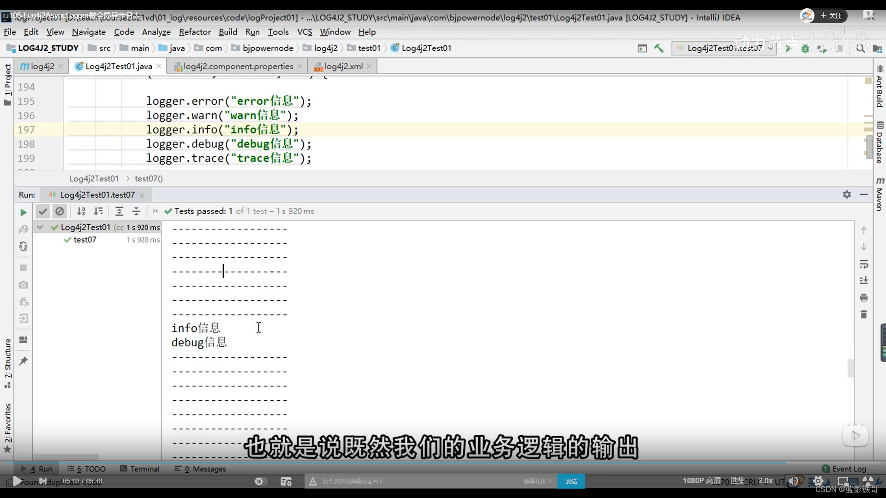Stop the running process square icon
Image resolution: width=886 pixels, height=498 pixels.
(x=24, y=267)
